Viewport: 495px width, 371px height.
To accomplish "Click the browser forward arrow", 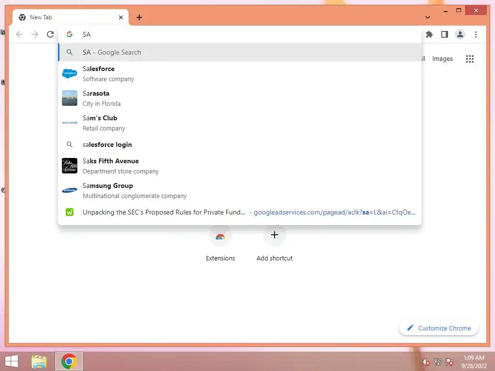I will pos(35,34).
